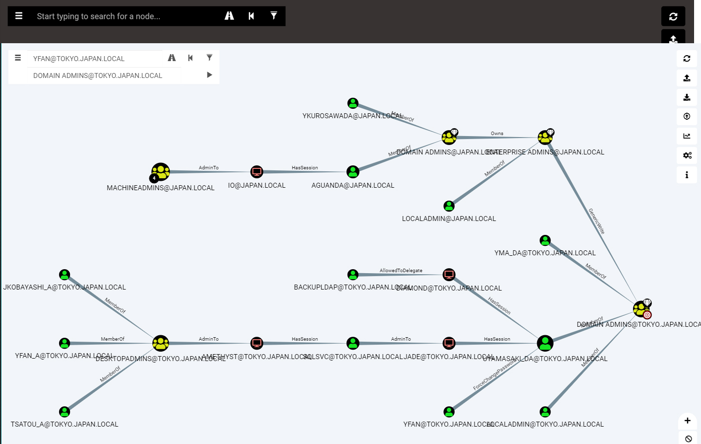Image resolution: width=701 pixels, height=444 pixels.
Task: Select the DESKTOPADMINS group node icon
Action: click(160, 343)
